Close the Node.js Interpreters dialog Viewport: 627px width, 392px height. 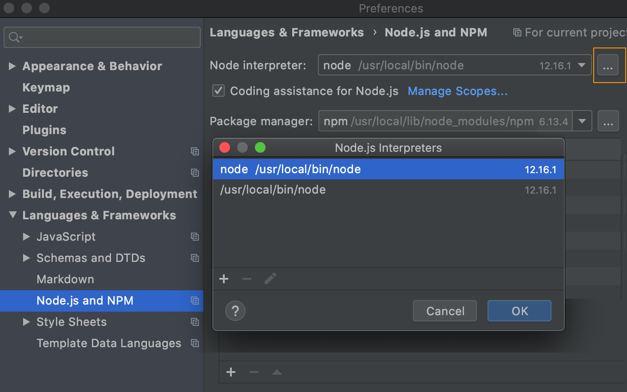click(x=225, y=147)
